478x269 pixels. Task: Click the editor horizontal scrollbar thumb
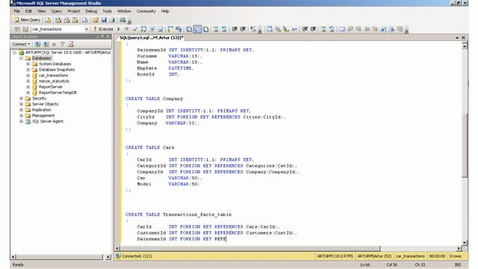coord(251,248)
